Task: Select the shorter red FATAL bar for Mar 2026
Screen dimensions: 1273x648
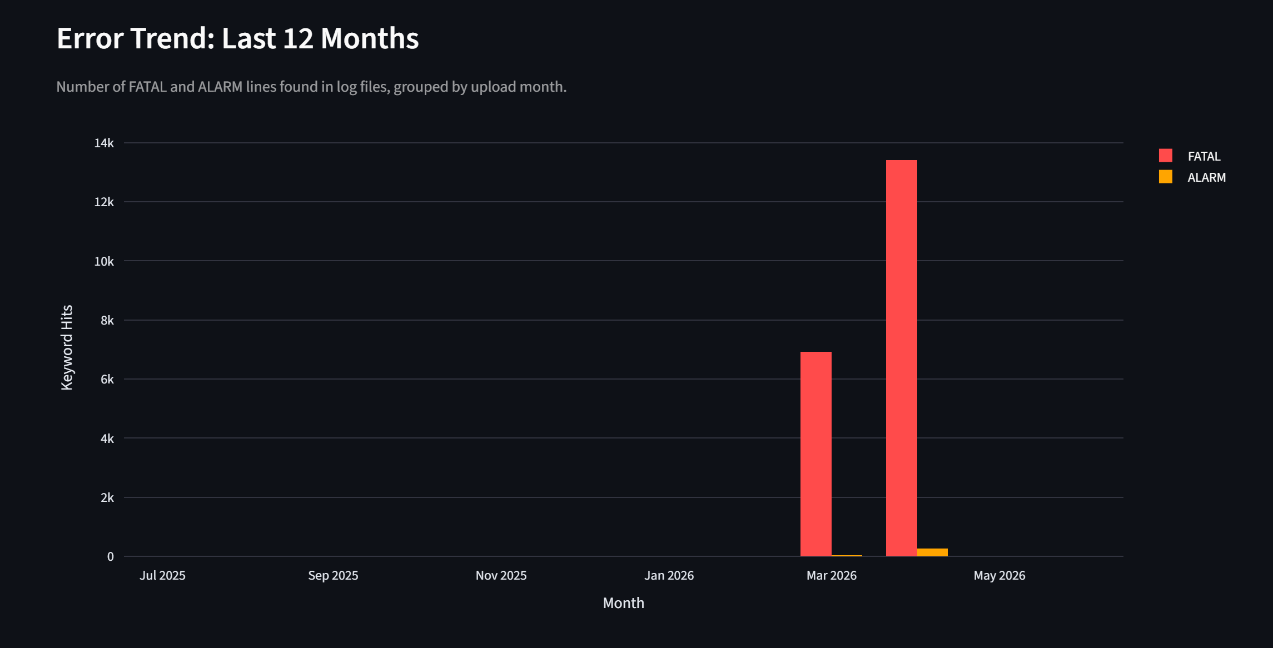Action: click(x=816, y=454)
